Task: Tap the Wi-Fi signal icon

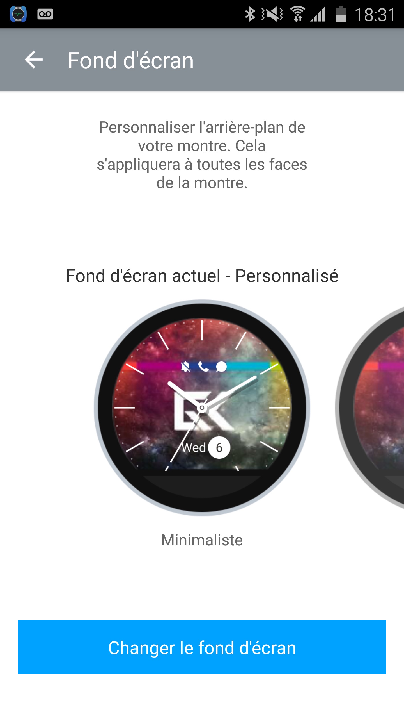Action: click(x=297, y=14)
